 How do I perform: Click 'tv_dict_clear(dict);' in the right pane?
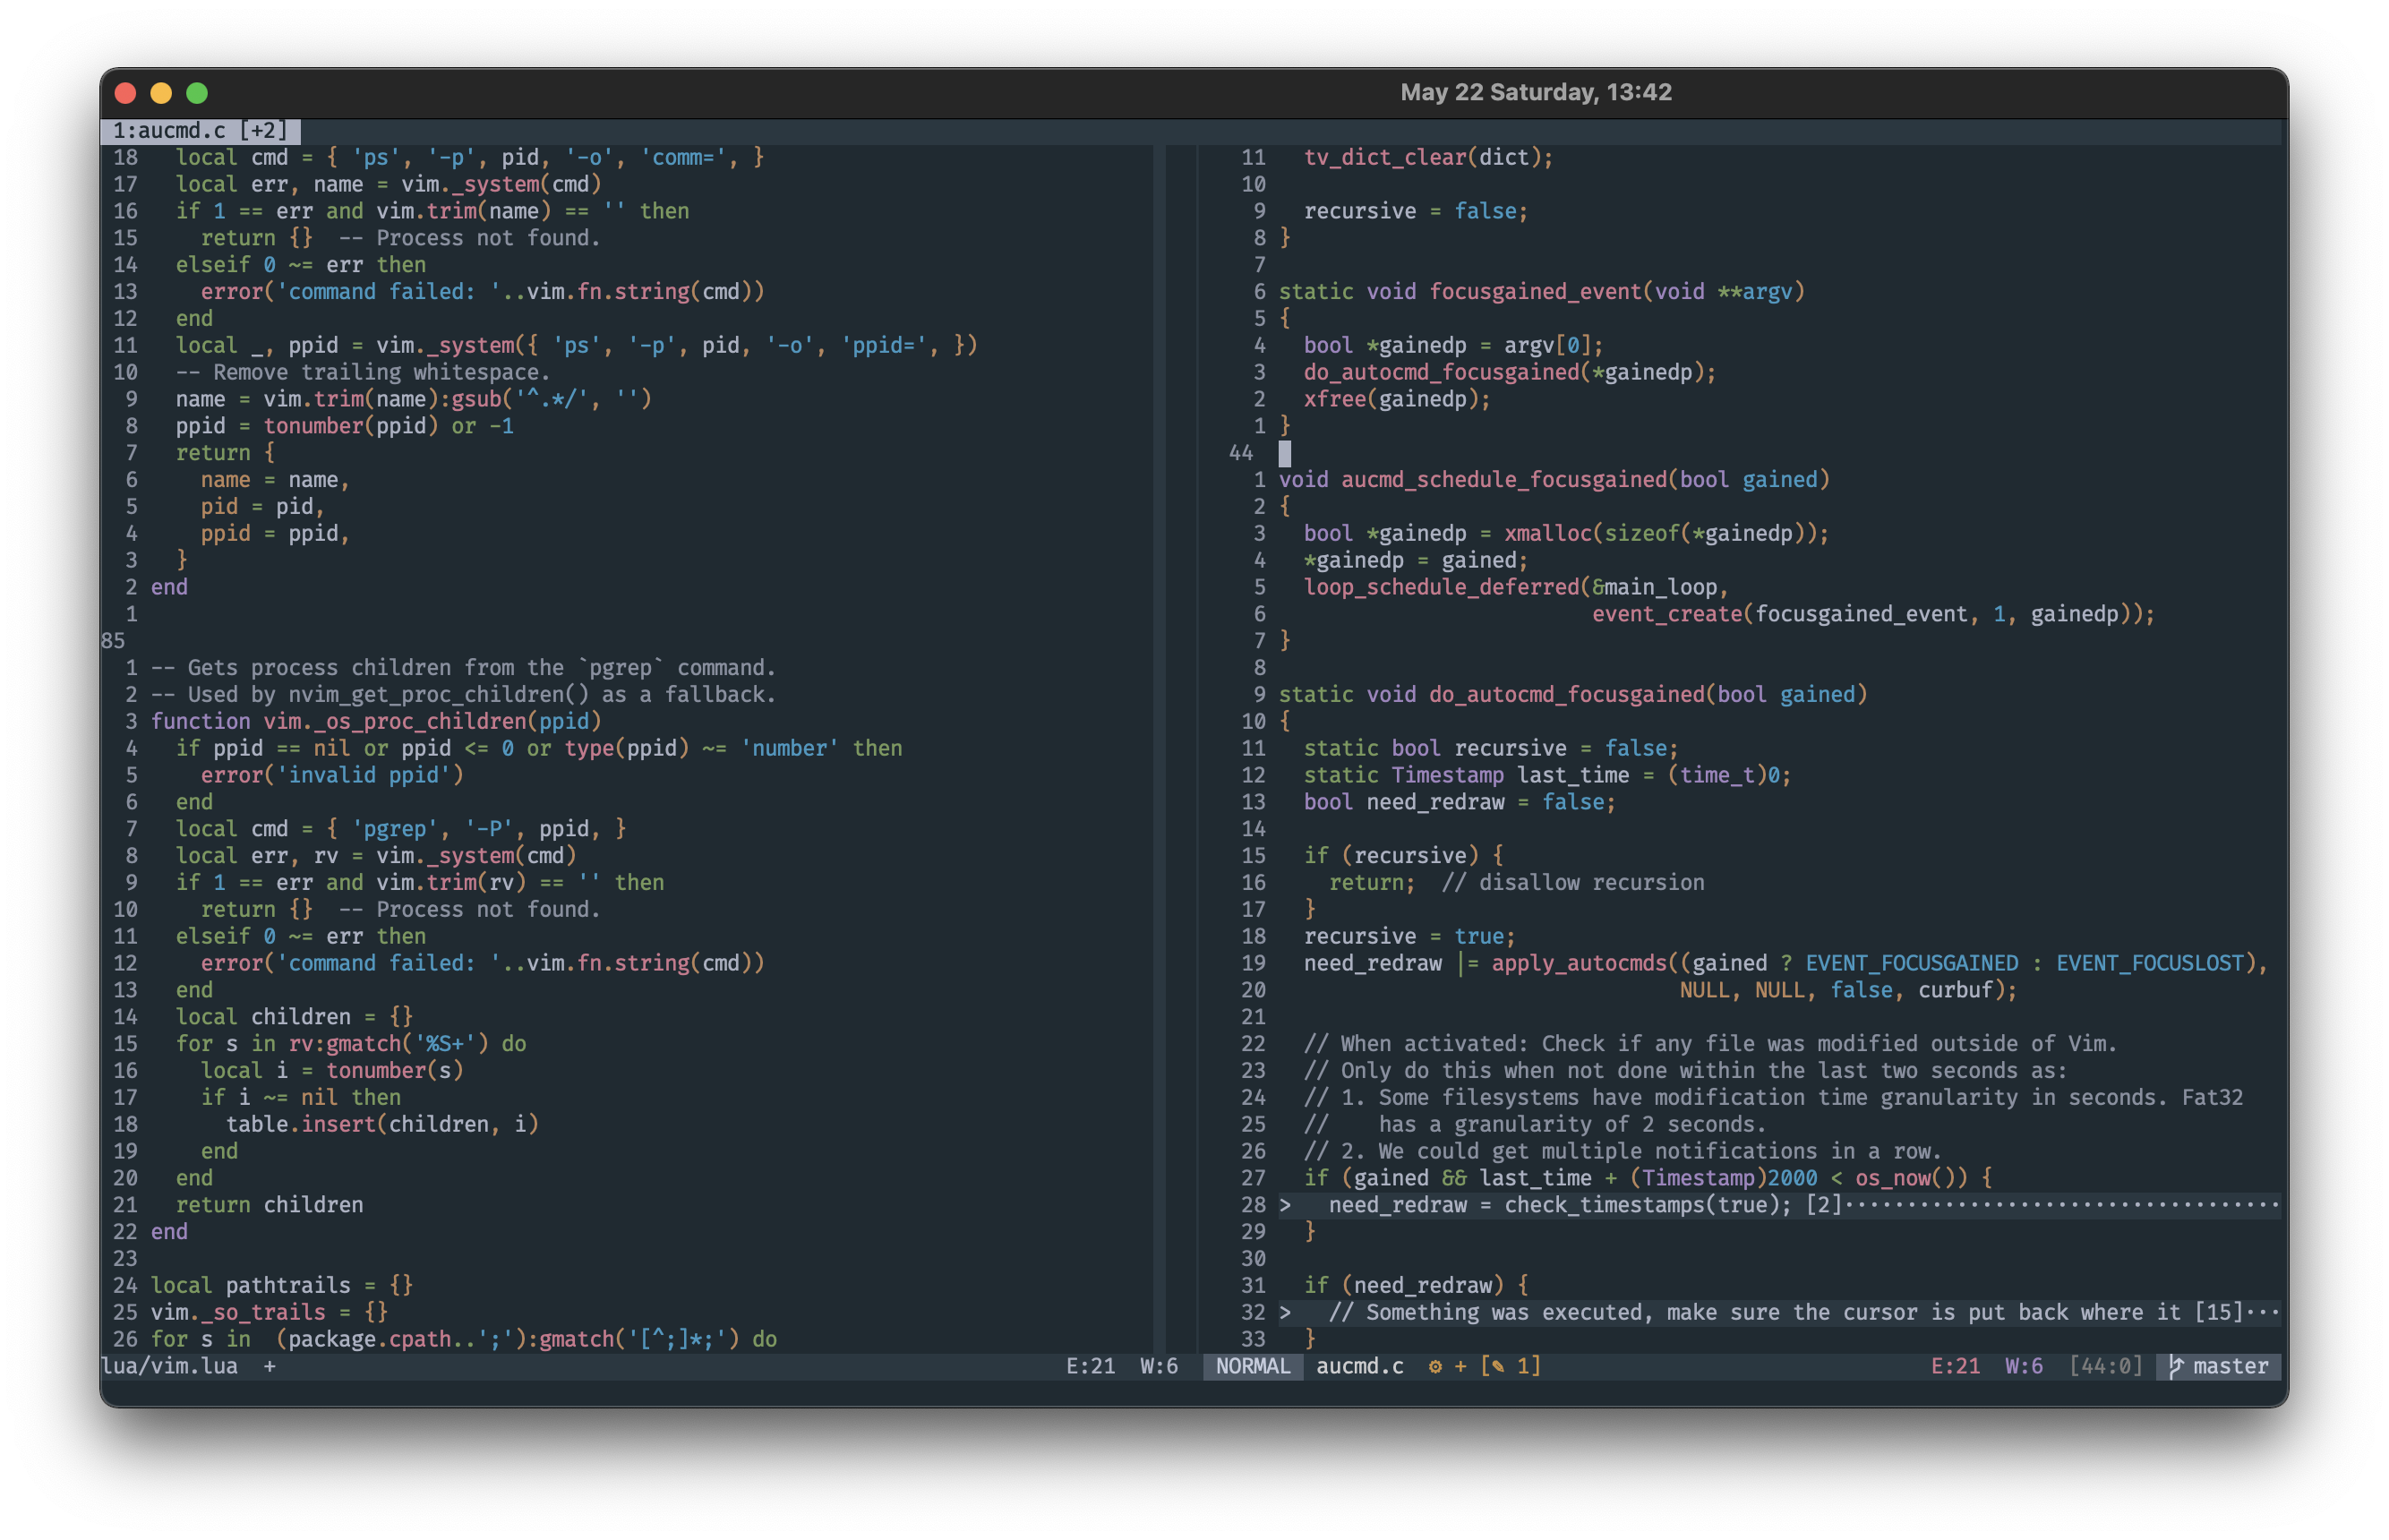point(1429,157)
